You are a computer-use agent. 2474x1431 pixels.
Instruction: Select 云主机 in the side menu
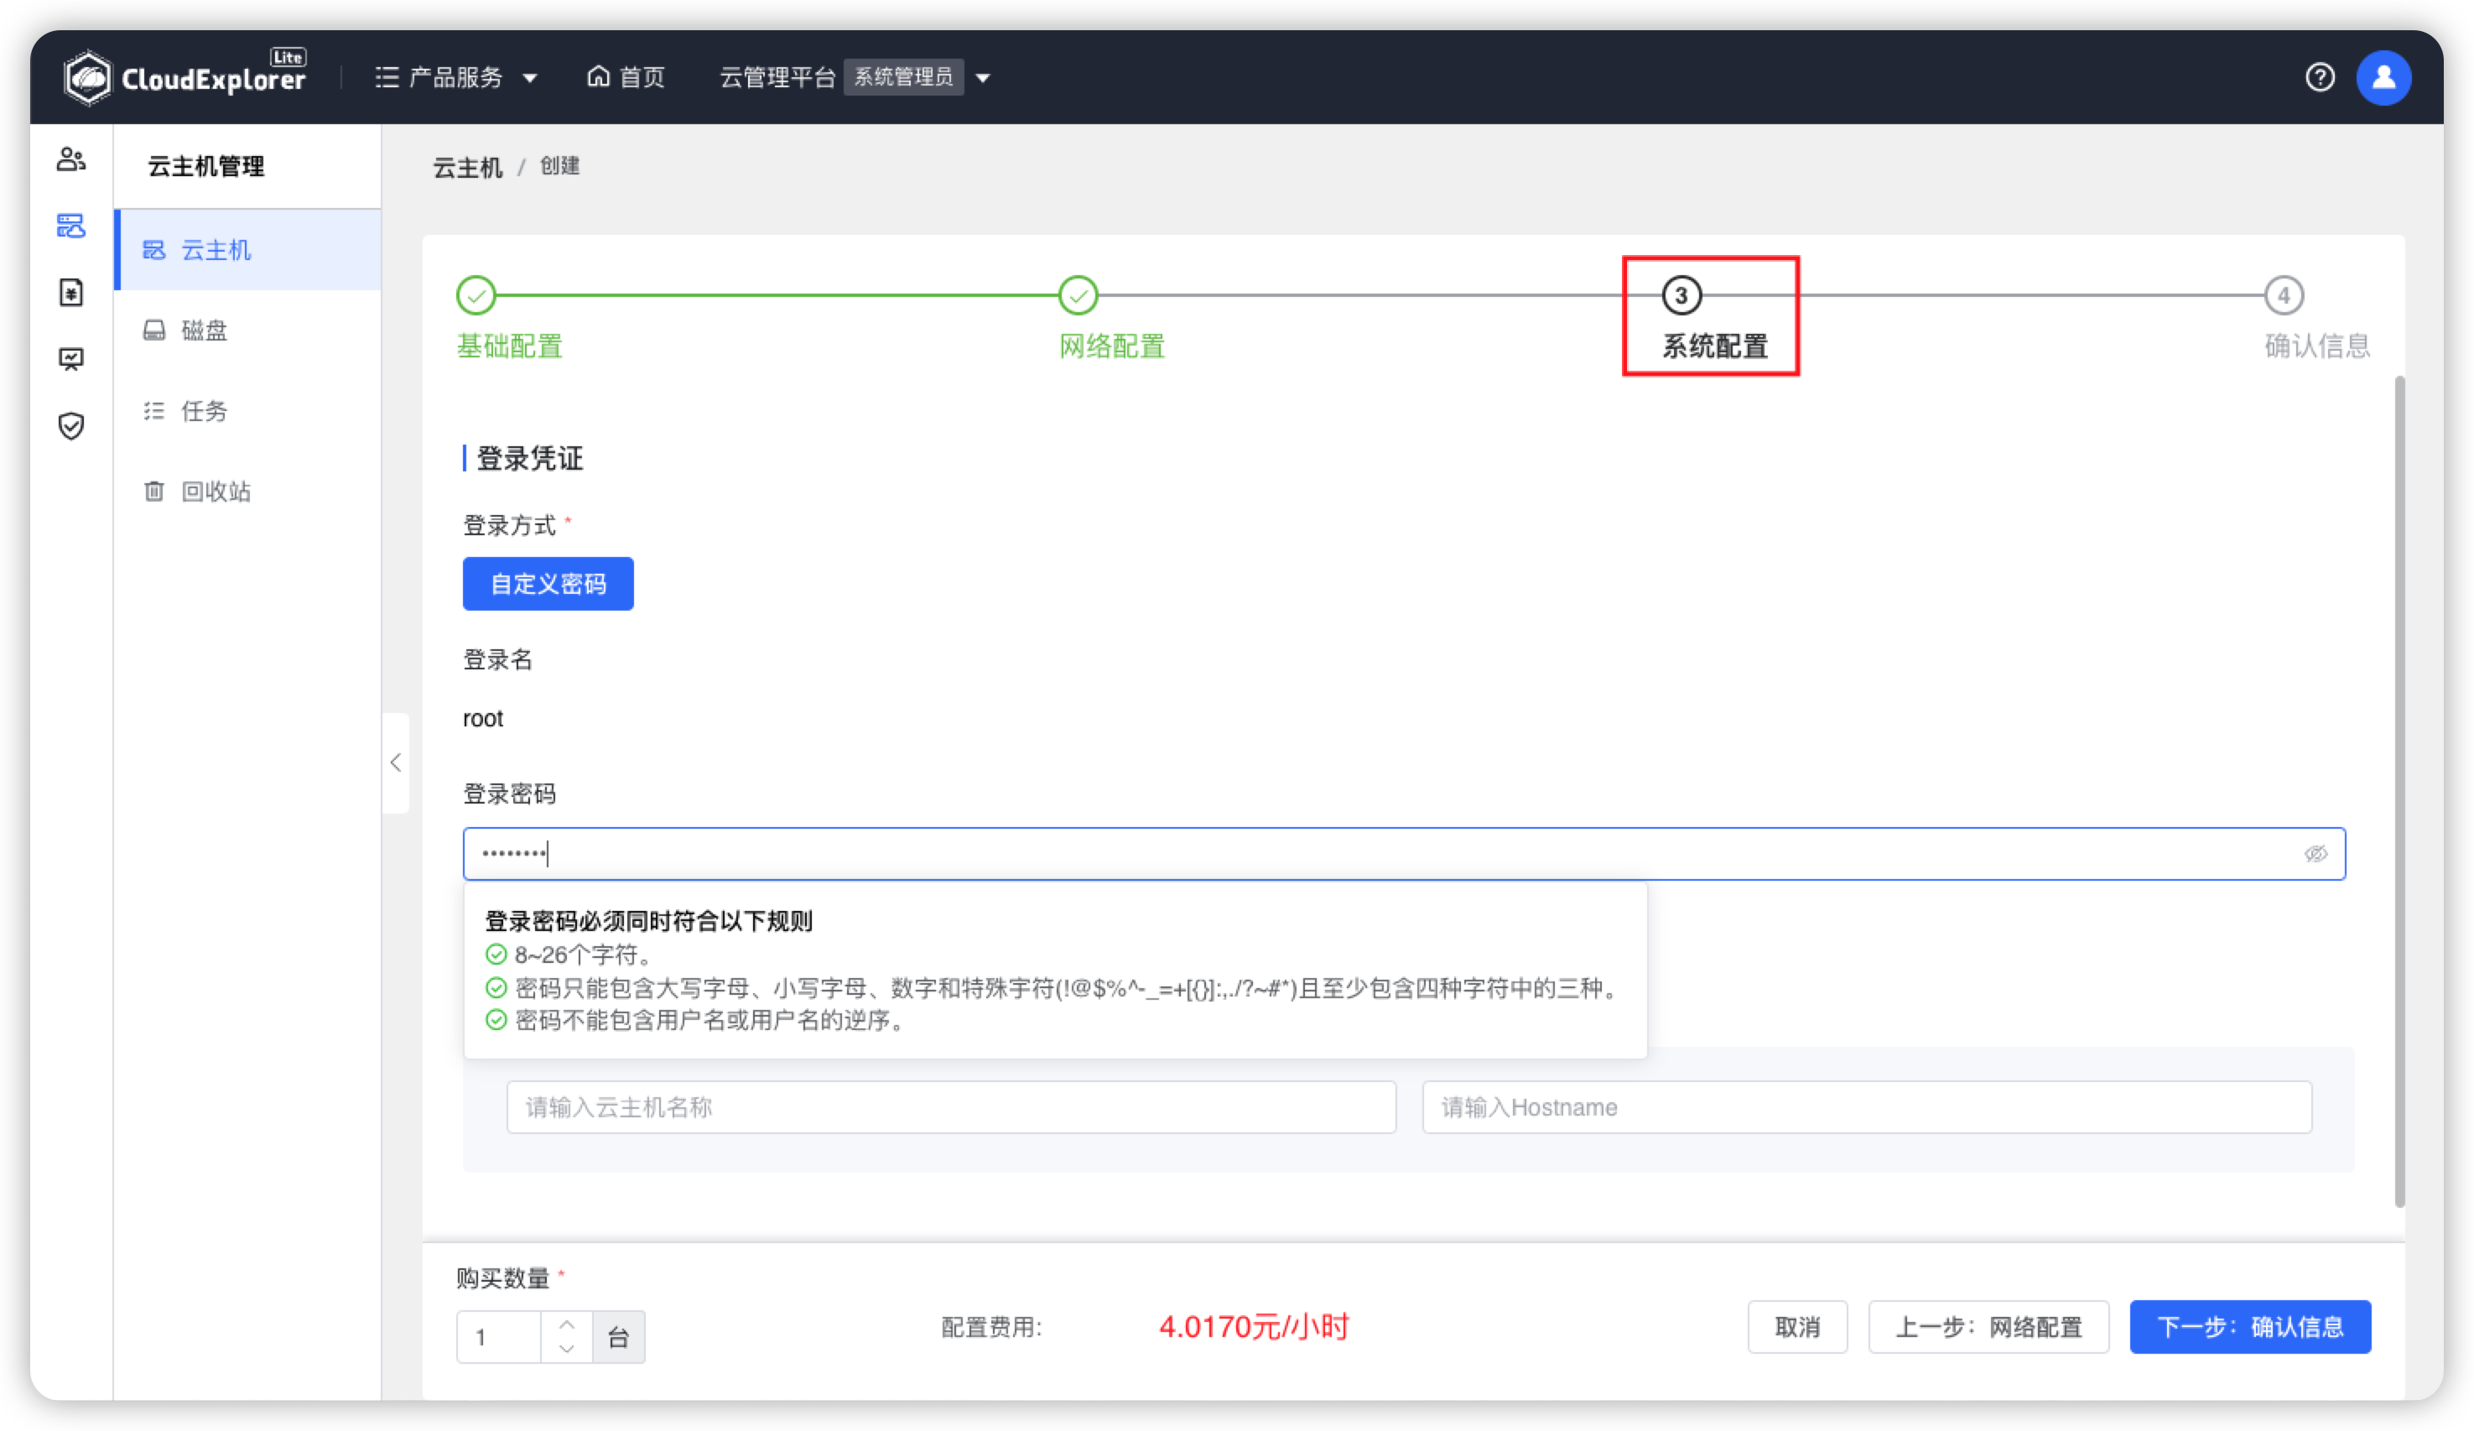pyautogui.click(x=248, y=249)
